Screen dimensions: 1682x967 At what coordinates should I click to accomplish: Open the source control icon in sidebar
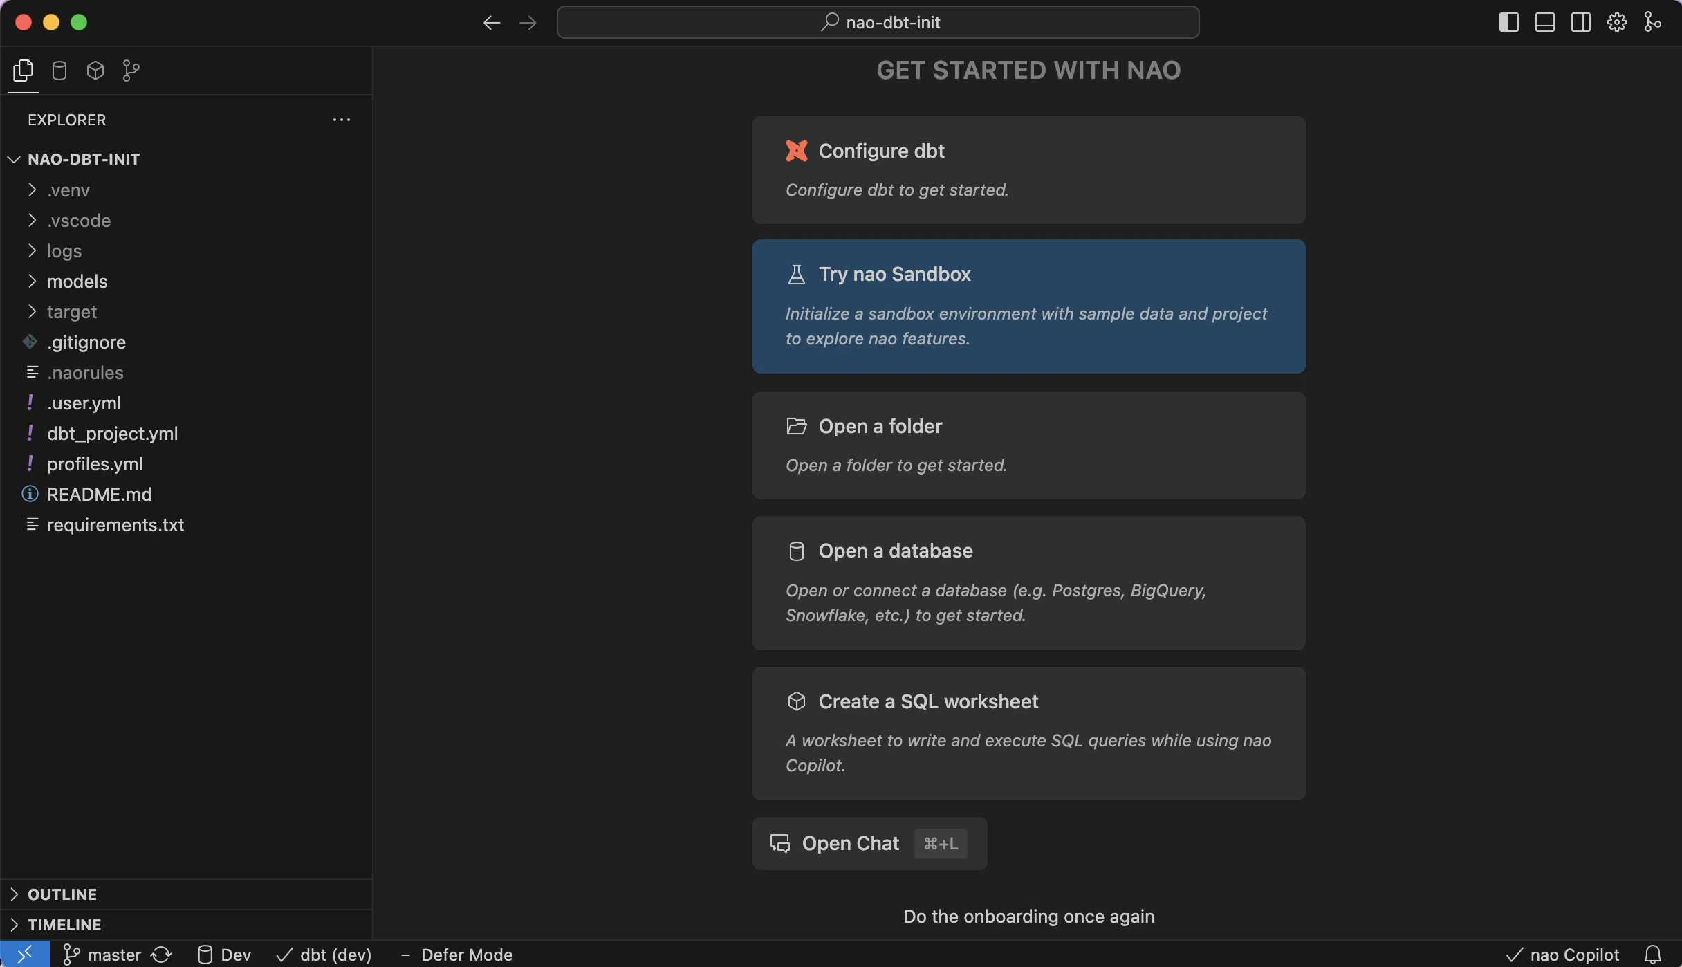click(131, 71)
